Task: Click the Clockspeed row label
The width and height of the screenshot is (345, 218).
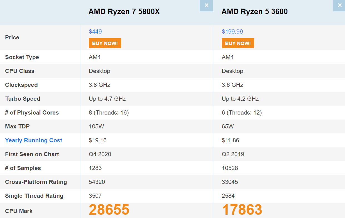Action: 21,85
